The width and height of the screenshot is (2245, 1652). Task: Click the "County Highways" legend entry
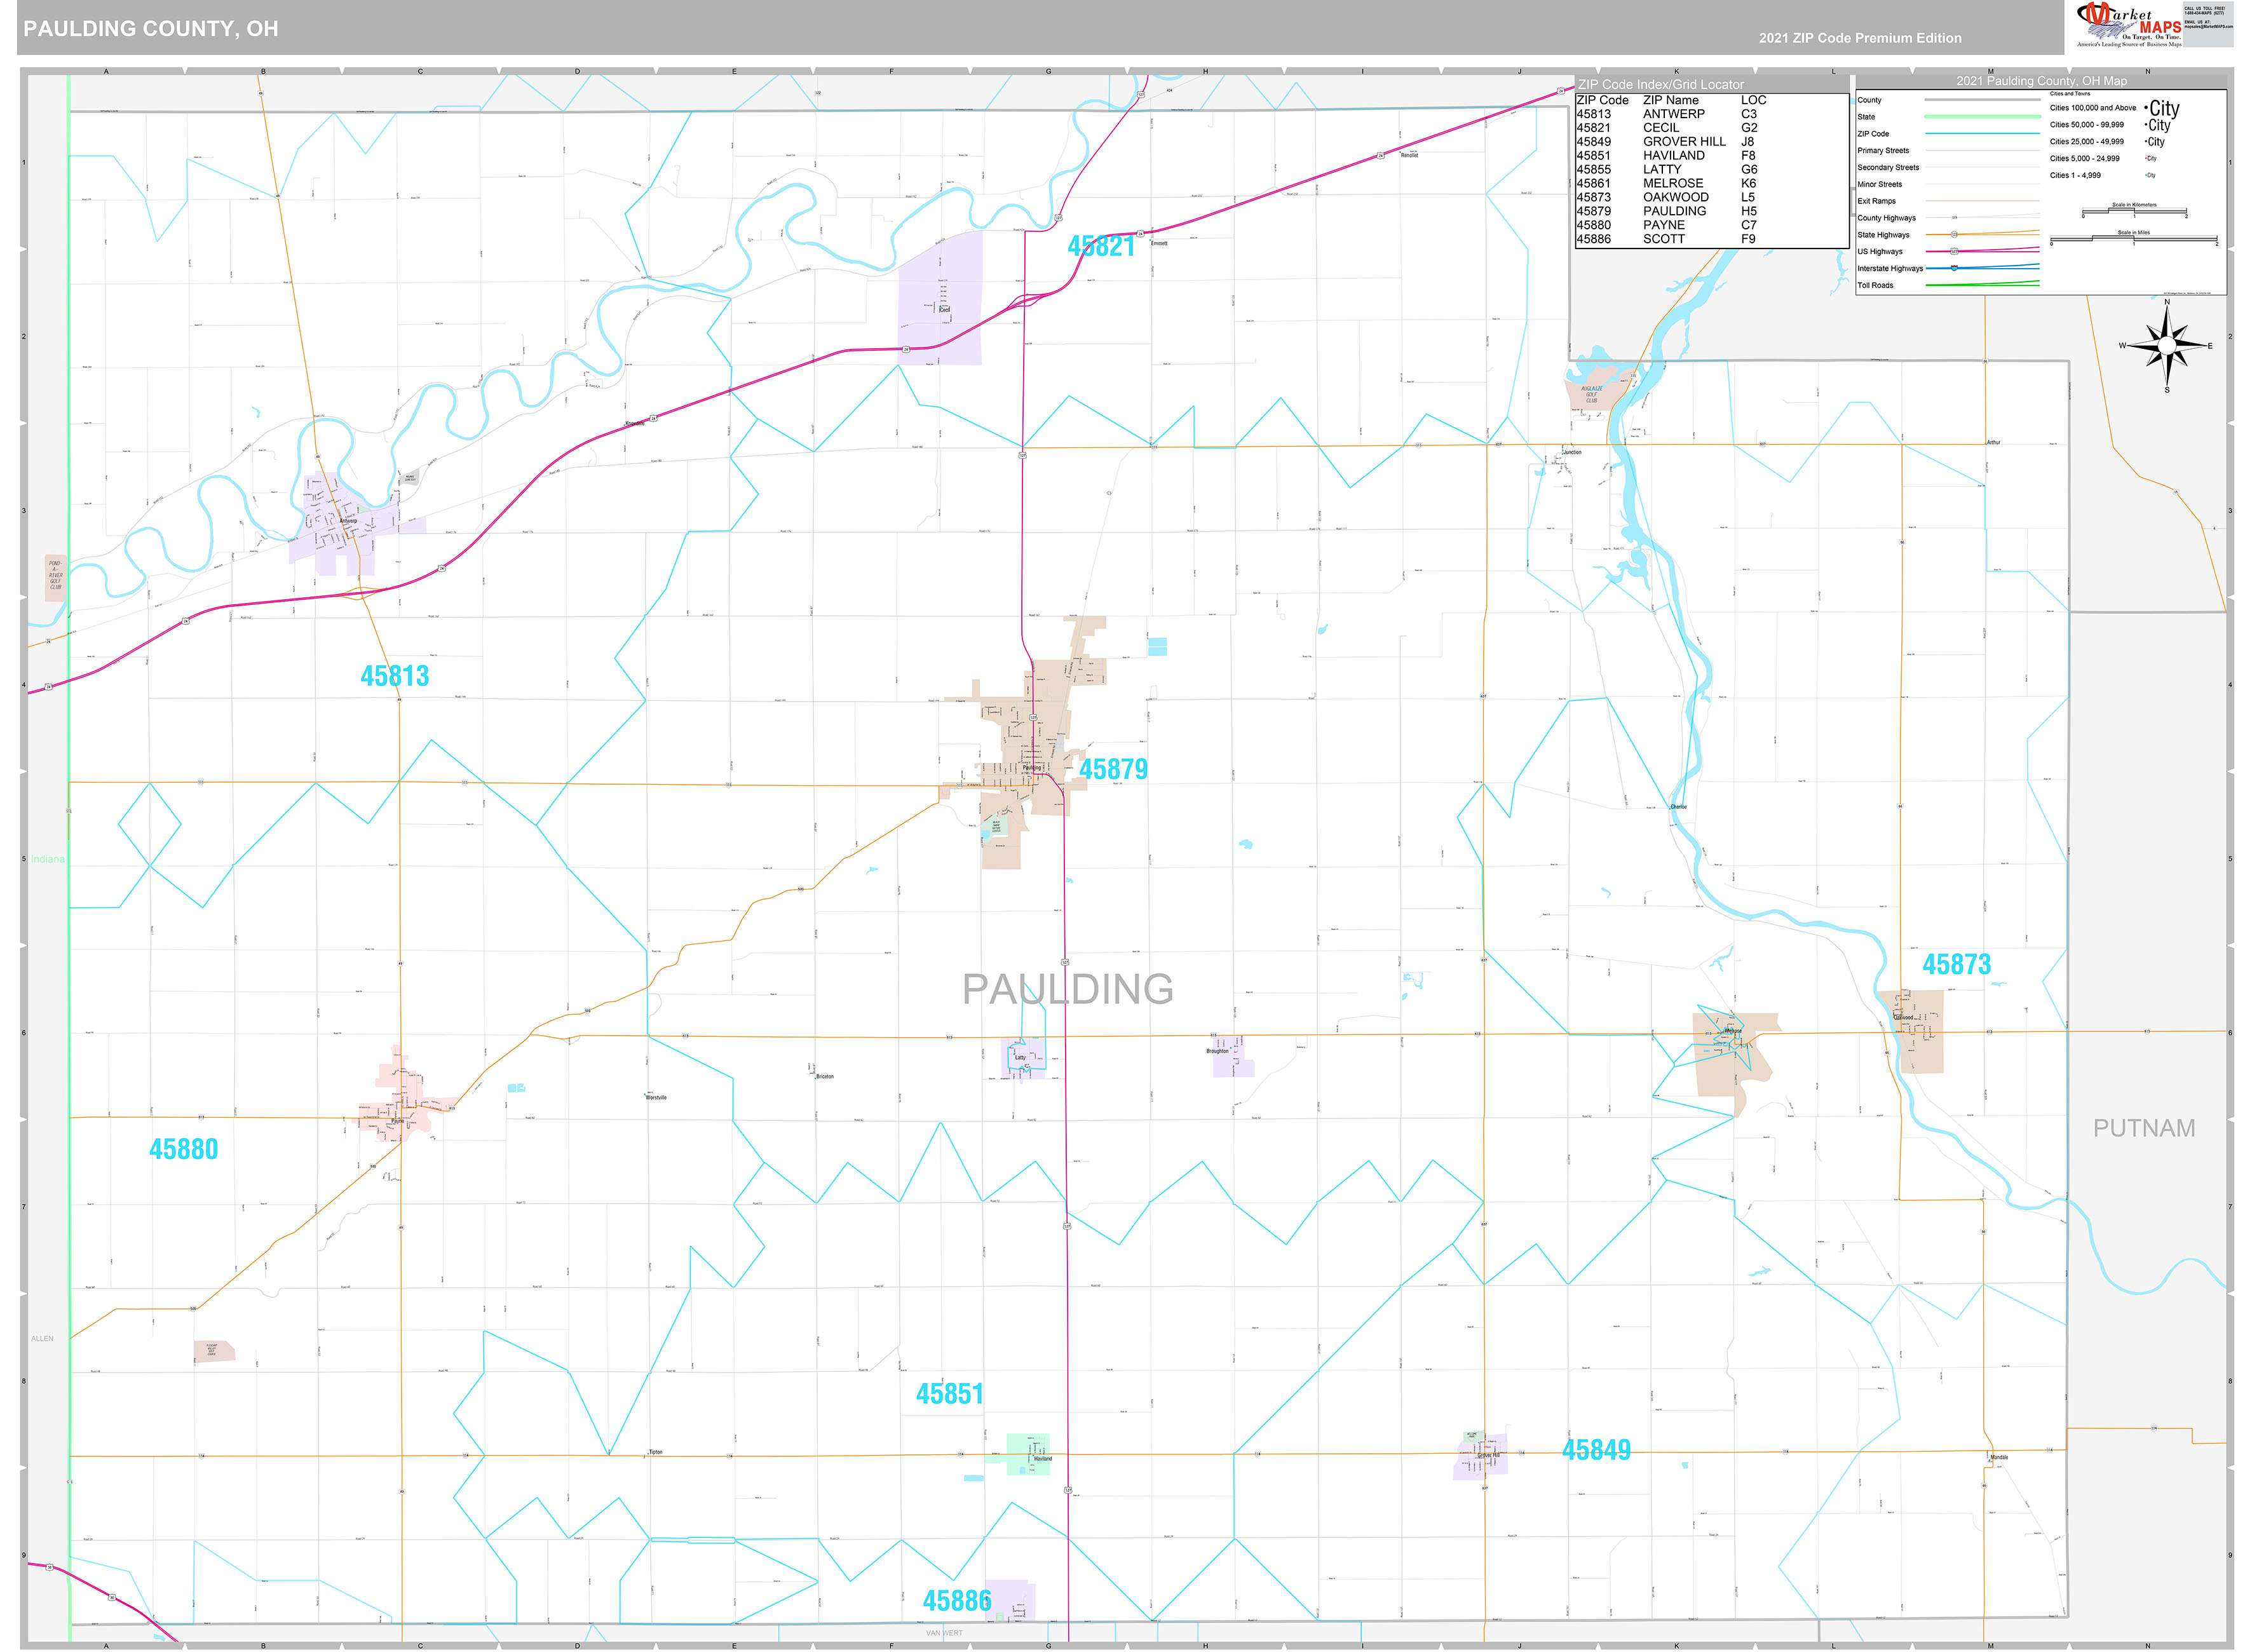click(1886, 218)
